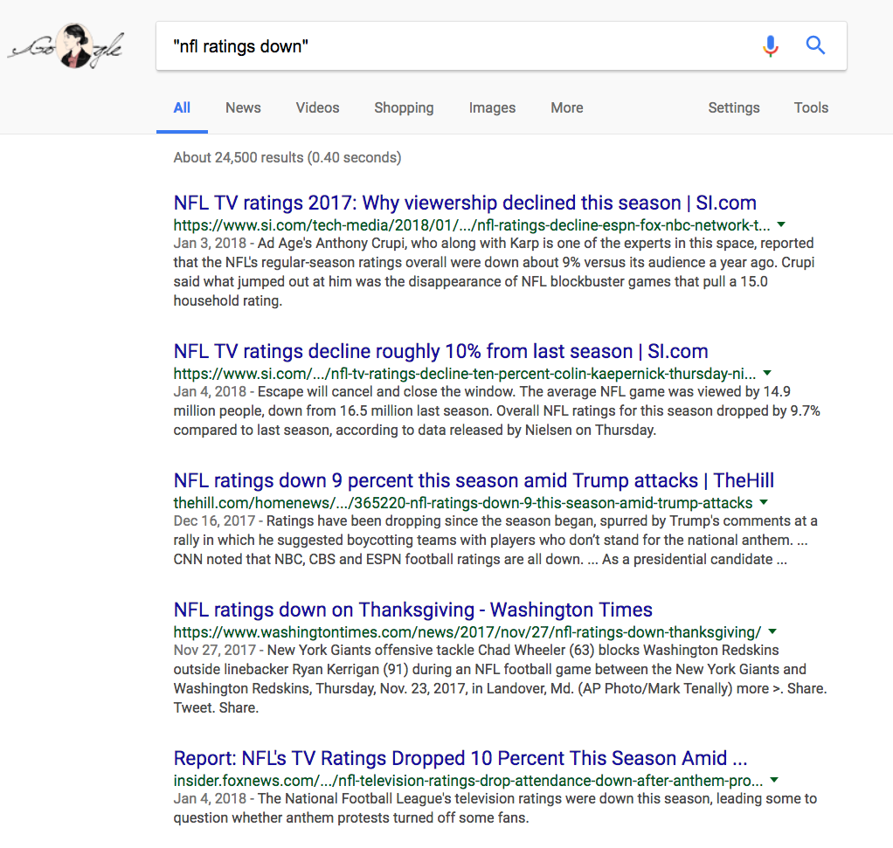The width and height of the screenshot is (893, 848).
Task: Open 'Report: NFL's TV Ratings Dropped 10 Percent' result
Action: [x=460, y=758]
